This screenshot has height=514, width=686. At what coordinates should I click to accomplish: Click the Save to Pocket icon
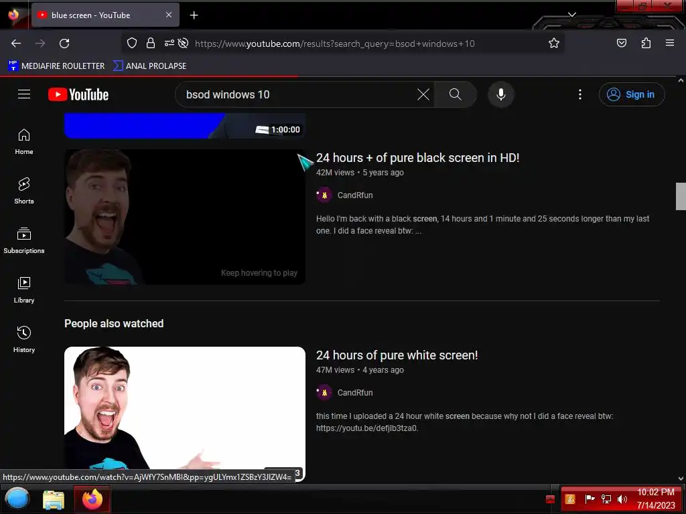[621, 44]
